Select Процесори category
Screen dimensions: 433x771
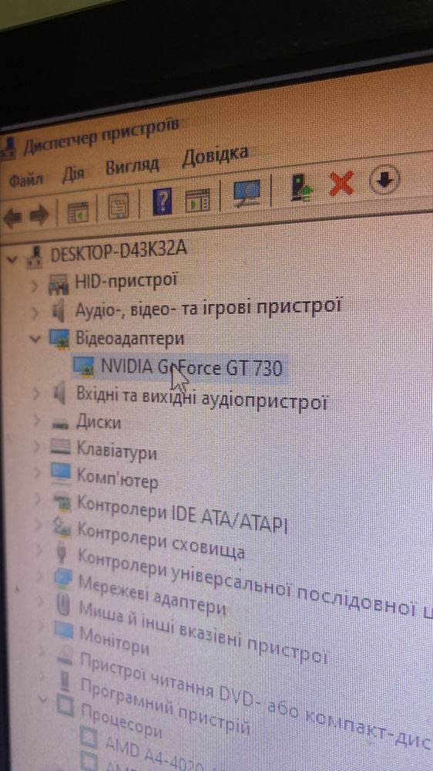coord(121,722)
